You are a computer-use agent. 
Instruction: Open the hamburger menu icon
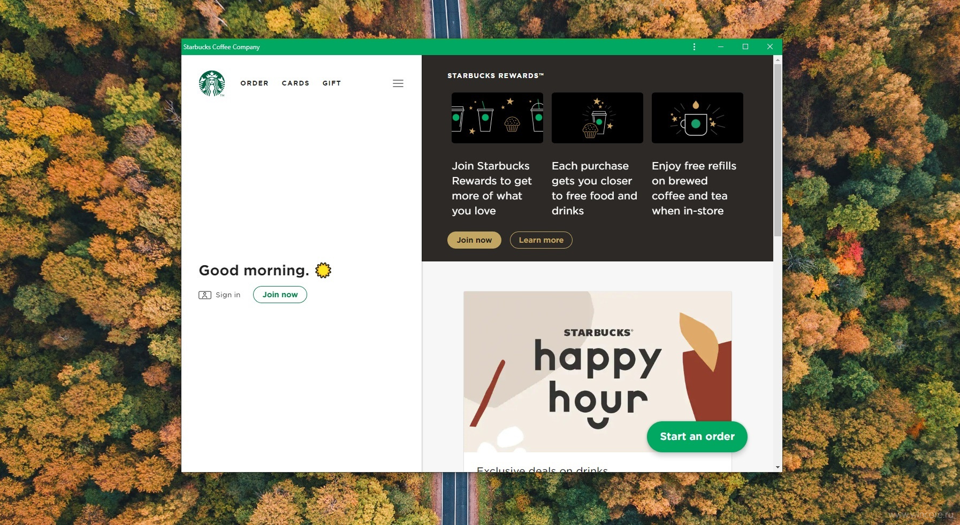click(x=398, y=83)
